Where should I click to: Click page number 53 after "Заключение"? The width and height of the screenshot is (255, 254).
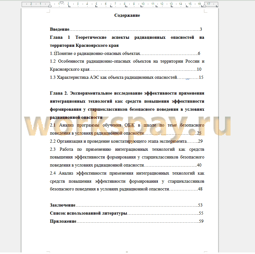(200, 205)
